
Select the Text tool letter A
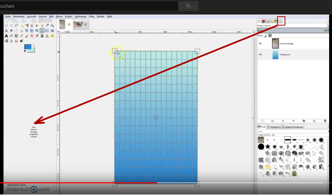tap(6, 36)
